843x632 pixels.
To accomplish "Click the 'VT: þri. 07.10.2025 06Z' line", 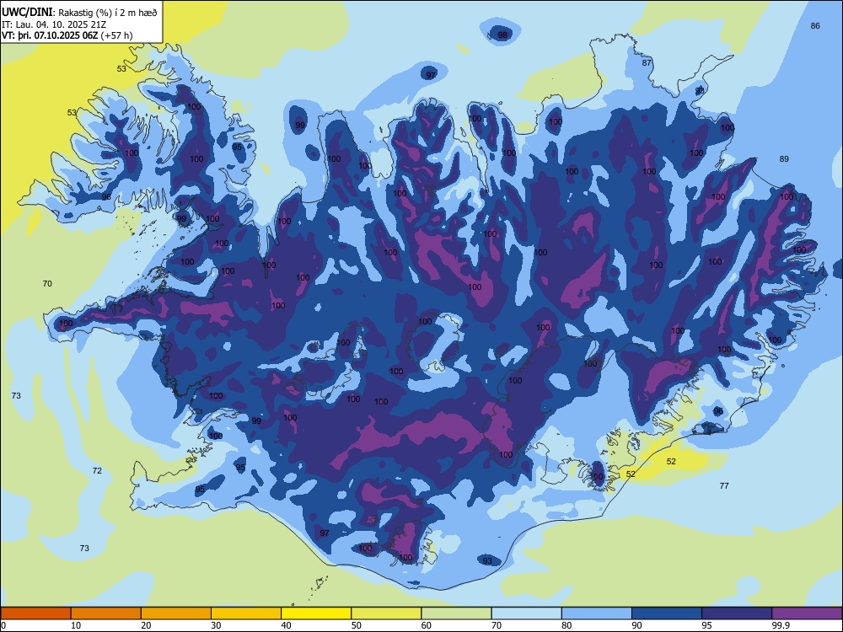I will 50,35.
